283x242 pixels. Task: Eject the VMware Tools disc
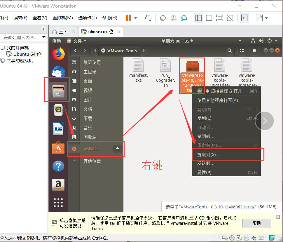click(118, 149)
